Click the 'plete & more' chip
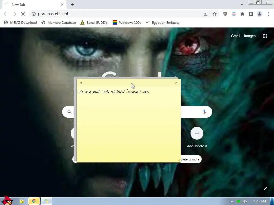274x205 pixels. point(191,159)
